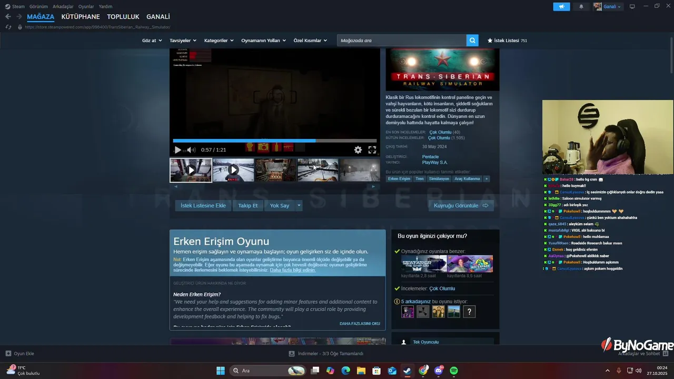Open the Oyunlar menu

pos(86,6)
